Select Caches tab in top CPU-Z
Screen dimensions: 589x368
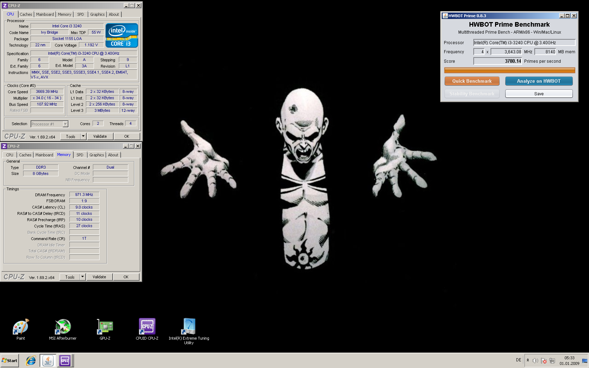[x=26, y=14]
